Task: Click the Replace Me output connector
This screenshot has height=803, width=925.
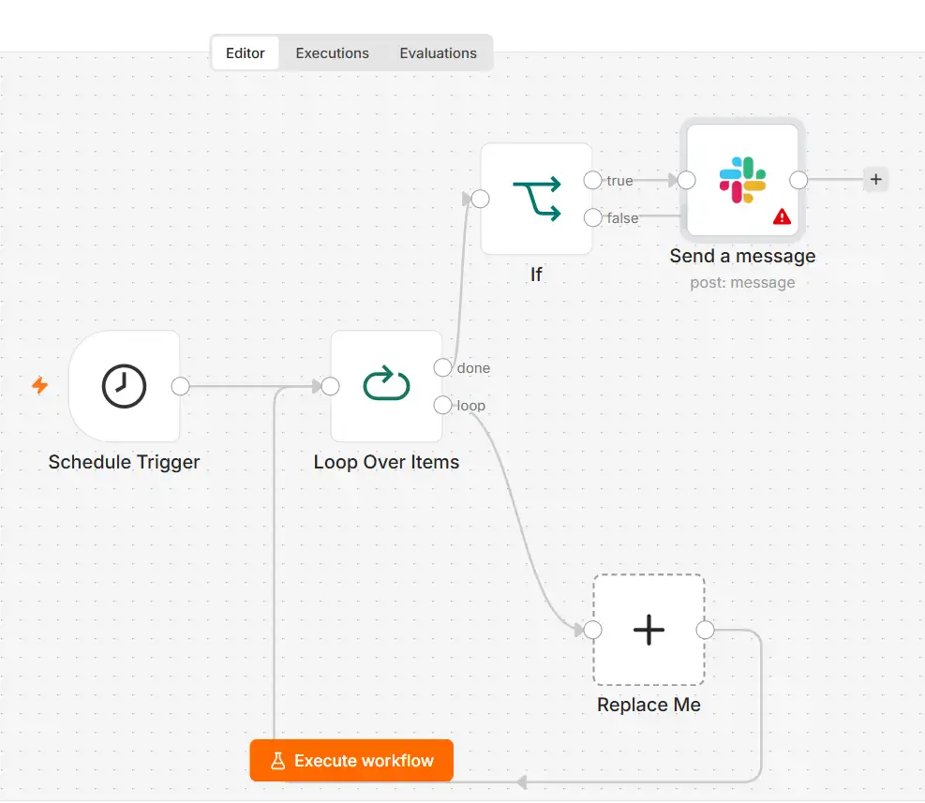Action: [705, 630]
